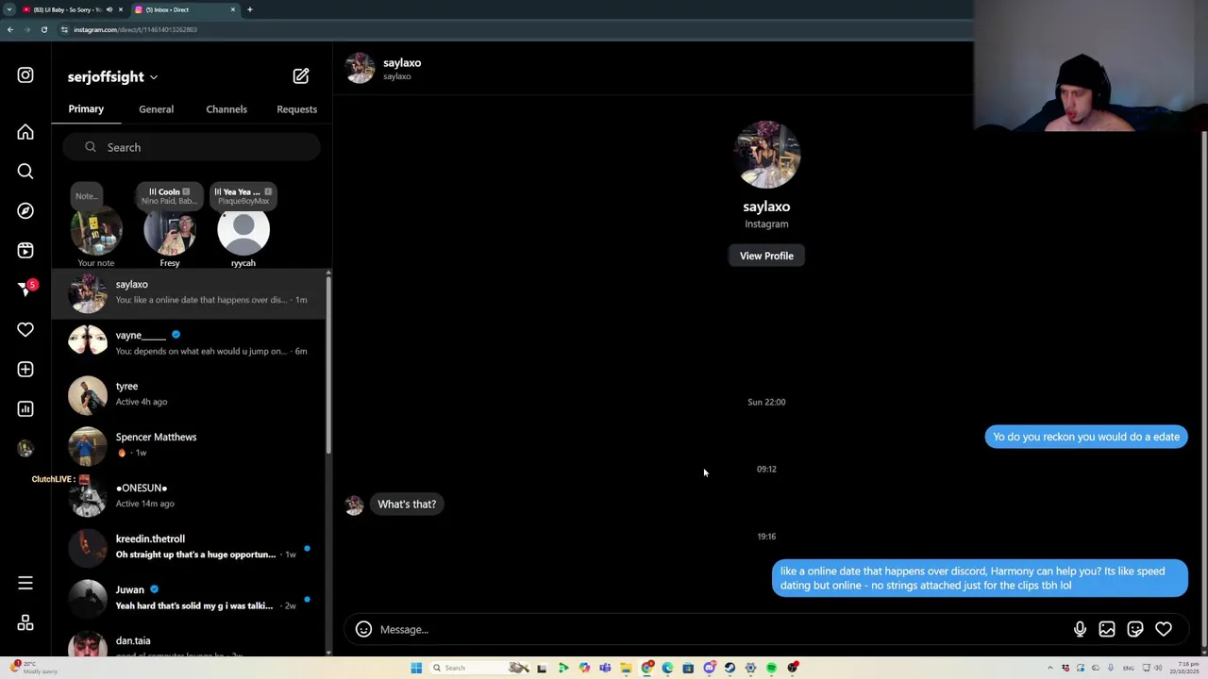
Task: Open the Also from Meta icon
Action: pos(25,623)
